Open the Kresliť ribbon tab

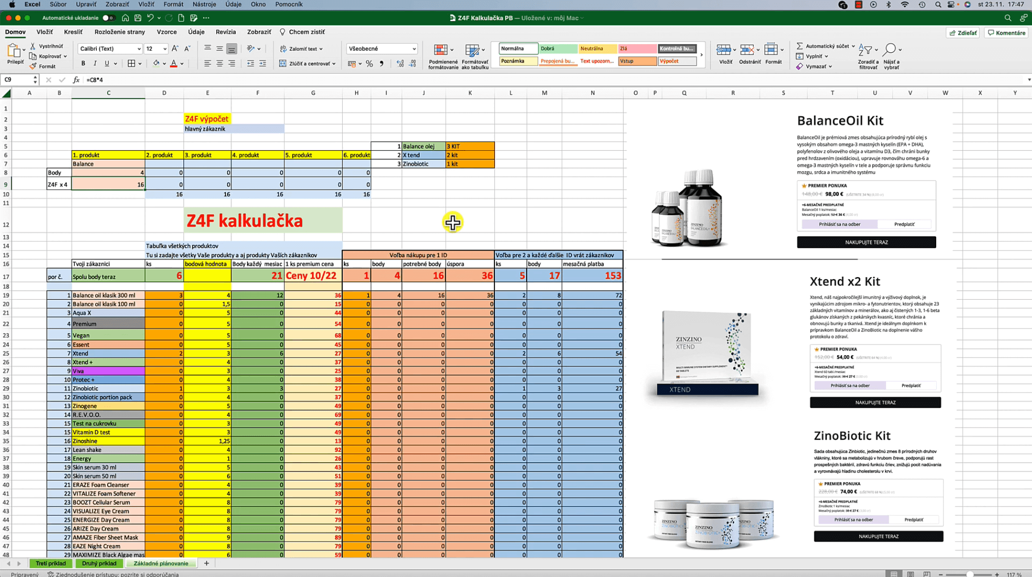(x=73, y=32)
